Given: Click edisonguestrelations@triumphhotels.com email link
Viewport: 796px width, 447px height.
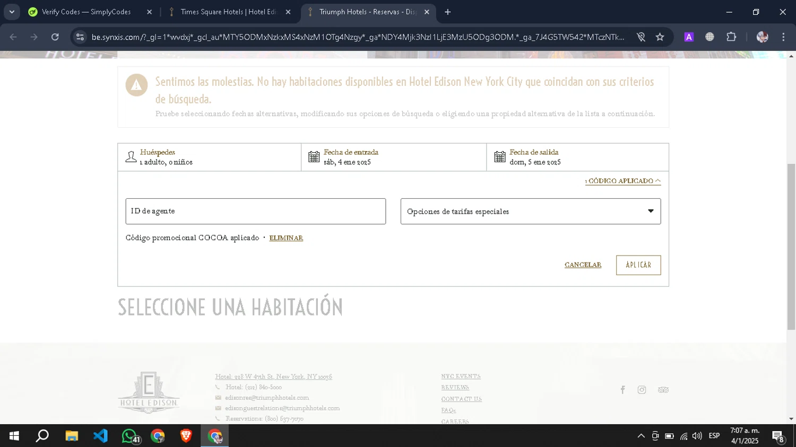Looking at the screenshot, I should pyautogui.click(x=282, y=408).
